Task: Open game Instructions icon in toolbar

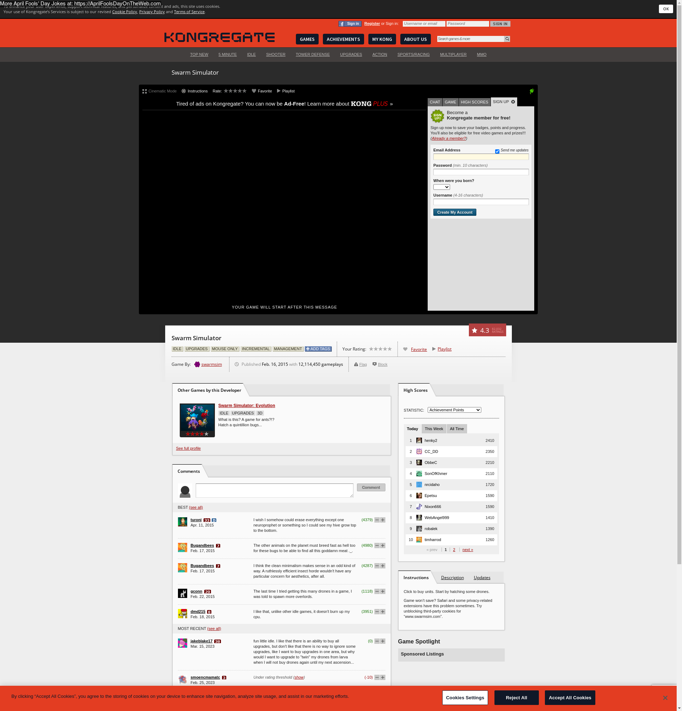Action: coord(184,91)
